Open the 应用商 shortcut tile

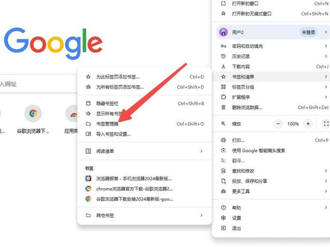point(71,119)
